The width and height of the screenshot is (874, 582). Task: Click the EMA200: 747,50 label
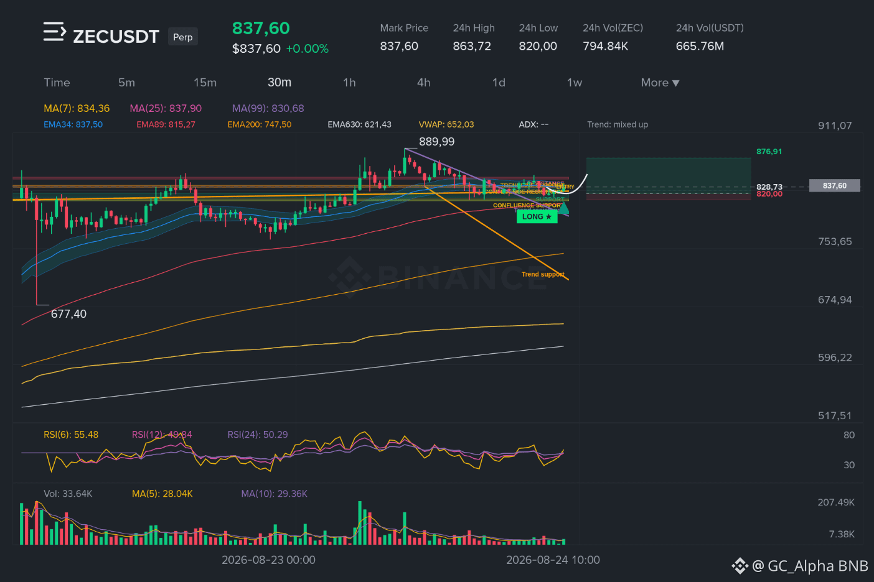259,124
